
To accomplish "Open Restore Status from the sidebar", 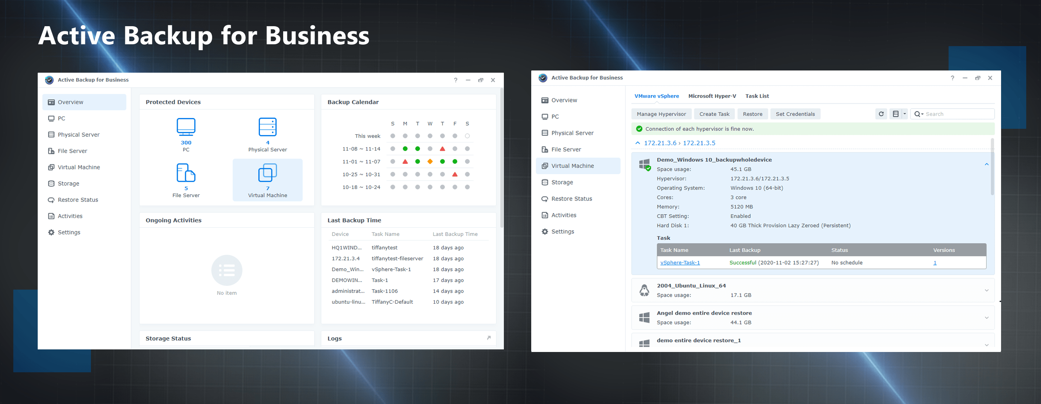I will 78,199.
